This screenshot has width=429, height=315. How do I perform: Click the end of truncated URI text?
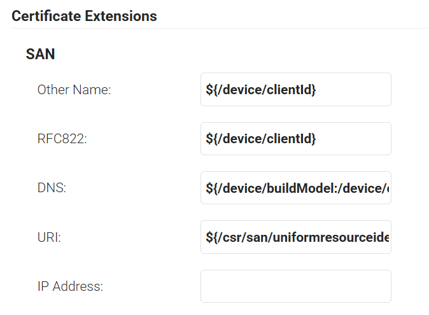click(387, 237)
